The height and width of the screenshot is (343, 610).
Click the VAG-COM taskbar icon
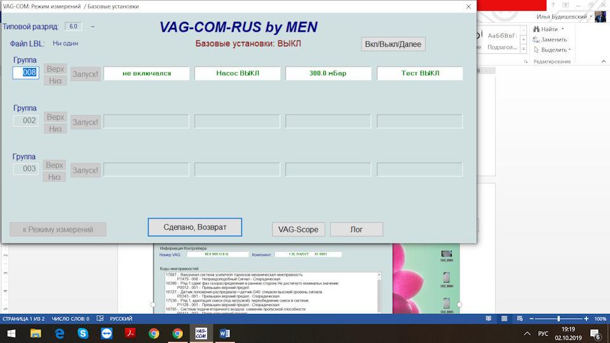point(201,333)
